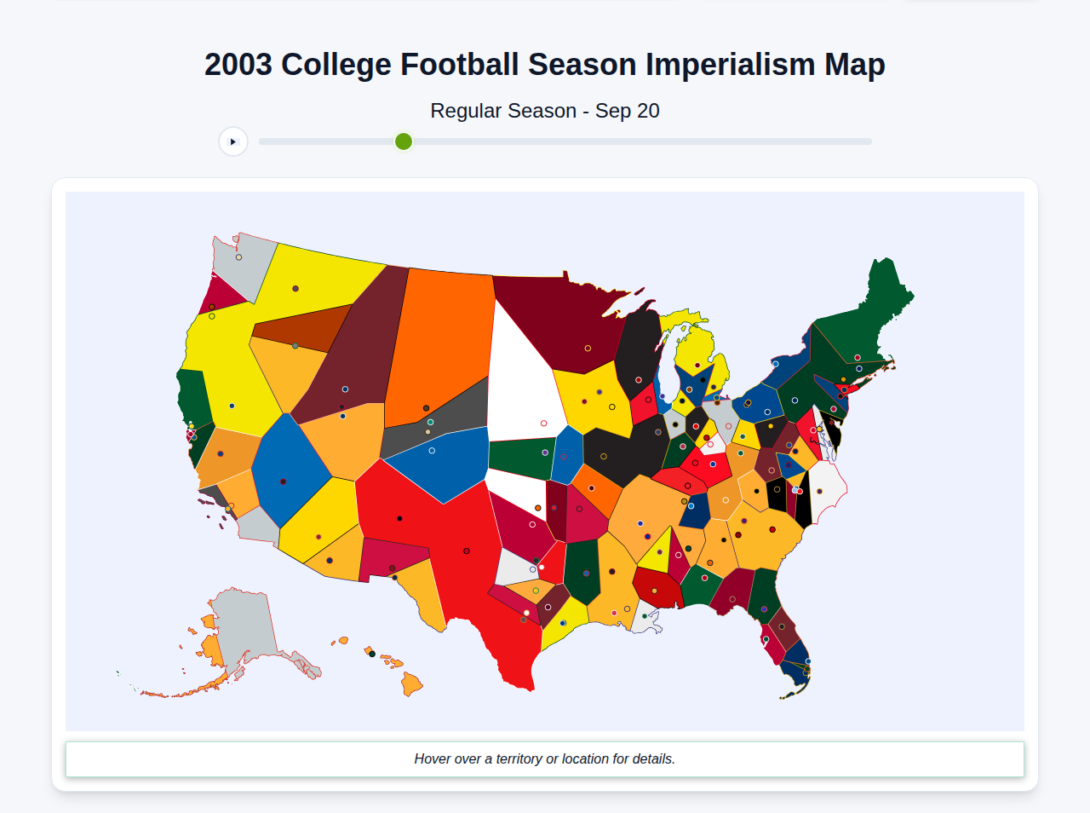1090x813 pixels.
Task: Click the team dot in Michigan's blue territory
Action: tap(703, 380)
